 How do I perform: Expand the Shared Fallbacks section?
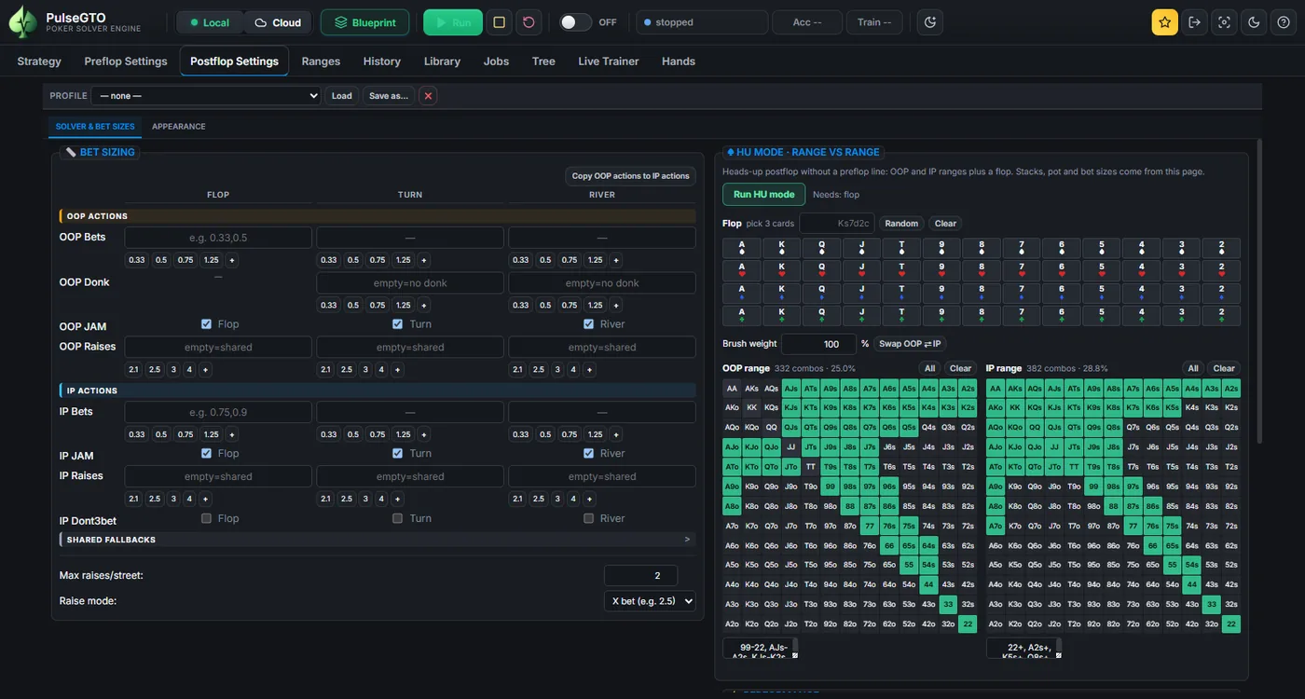click(x=378, y=540)
